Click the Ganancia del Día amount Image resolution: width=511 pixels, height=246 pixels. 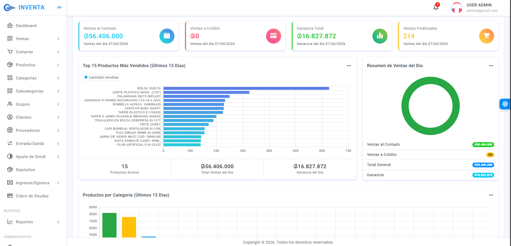click(x=310, y=166)
